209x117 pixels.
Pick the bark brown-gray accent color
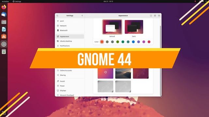click(x=107, y=42)
